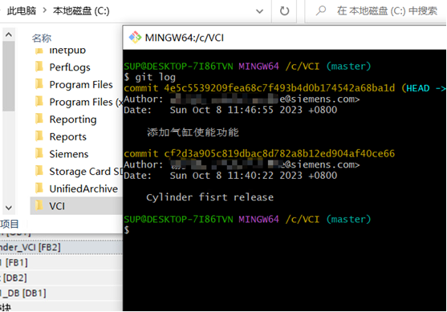Select the Reports folder entry
This screenshot has width=447, height=312.
tap(68, 136)
